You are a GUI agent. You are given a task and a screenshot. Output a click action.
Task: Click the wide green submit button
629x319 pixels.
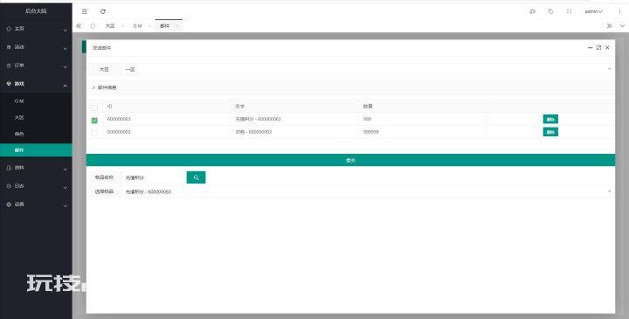350,160
